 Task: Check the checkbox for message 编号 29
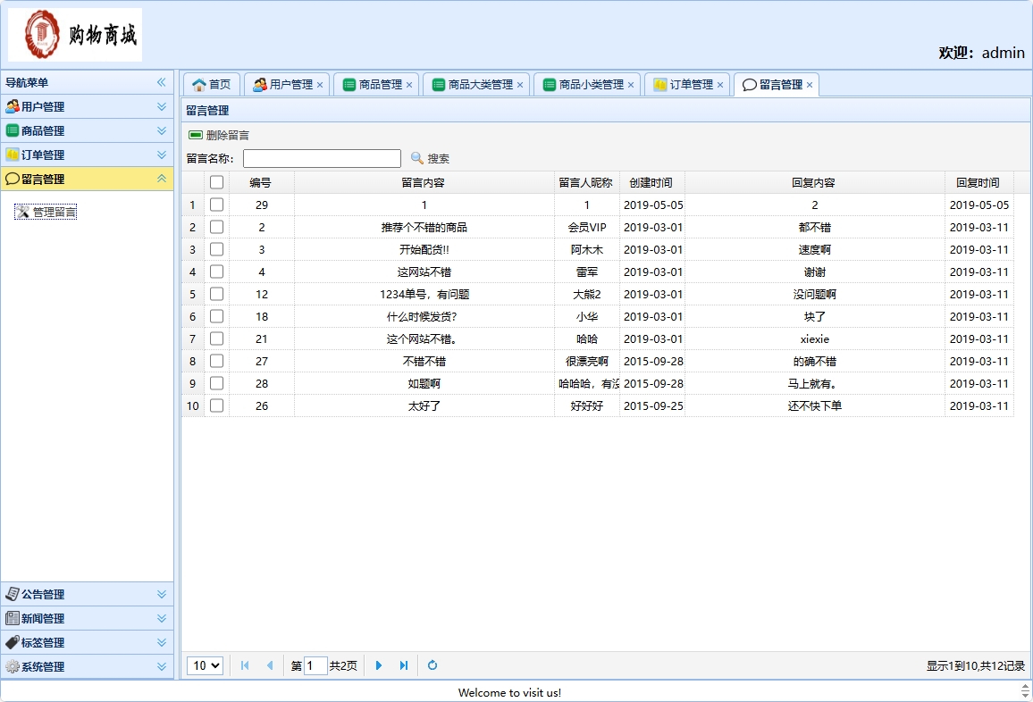(x=215, y=205)
